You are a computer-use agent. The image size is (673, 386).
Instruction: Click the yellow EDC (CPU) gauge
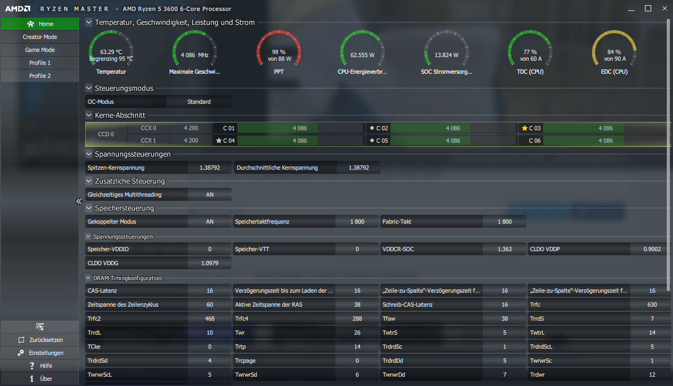coord(614,52)
